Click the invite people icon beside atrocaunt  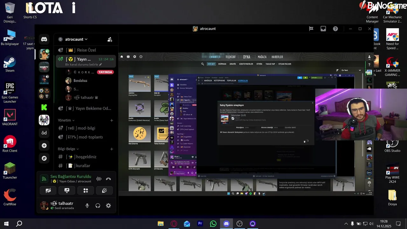click(x=110, y=39)
